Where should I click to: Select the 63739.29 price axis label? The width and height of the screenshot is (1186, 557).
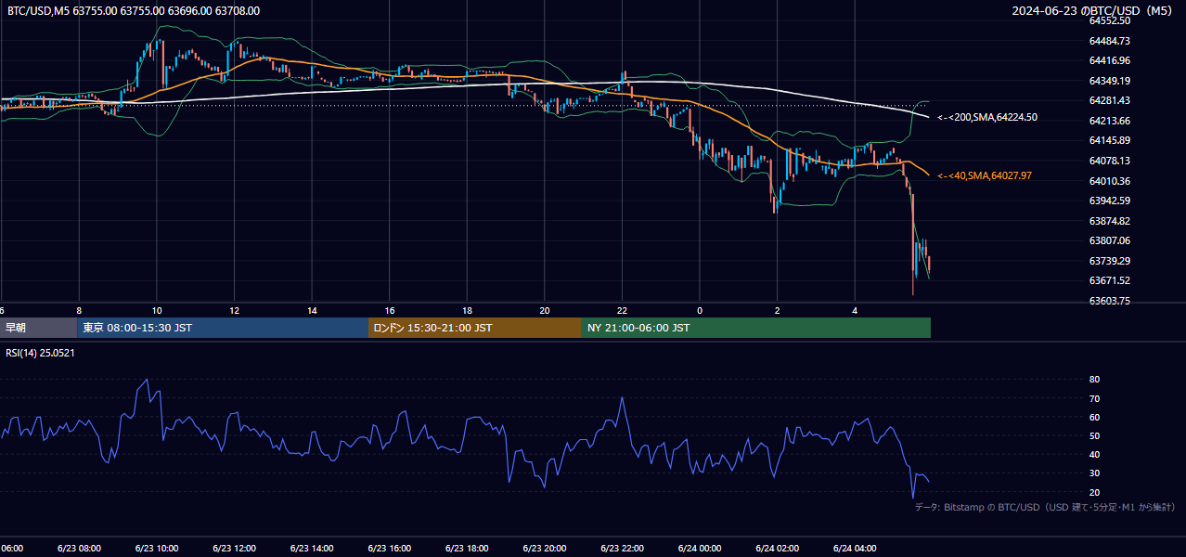[1109, 261]
